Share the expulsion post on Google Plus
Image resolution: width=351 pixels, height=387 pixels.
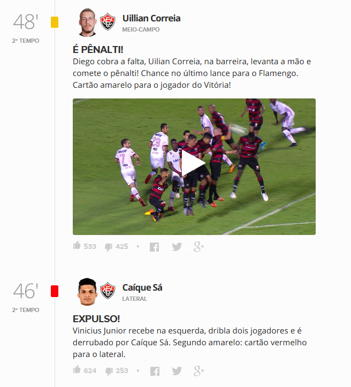point(199,371)
